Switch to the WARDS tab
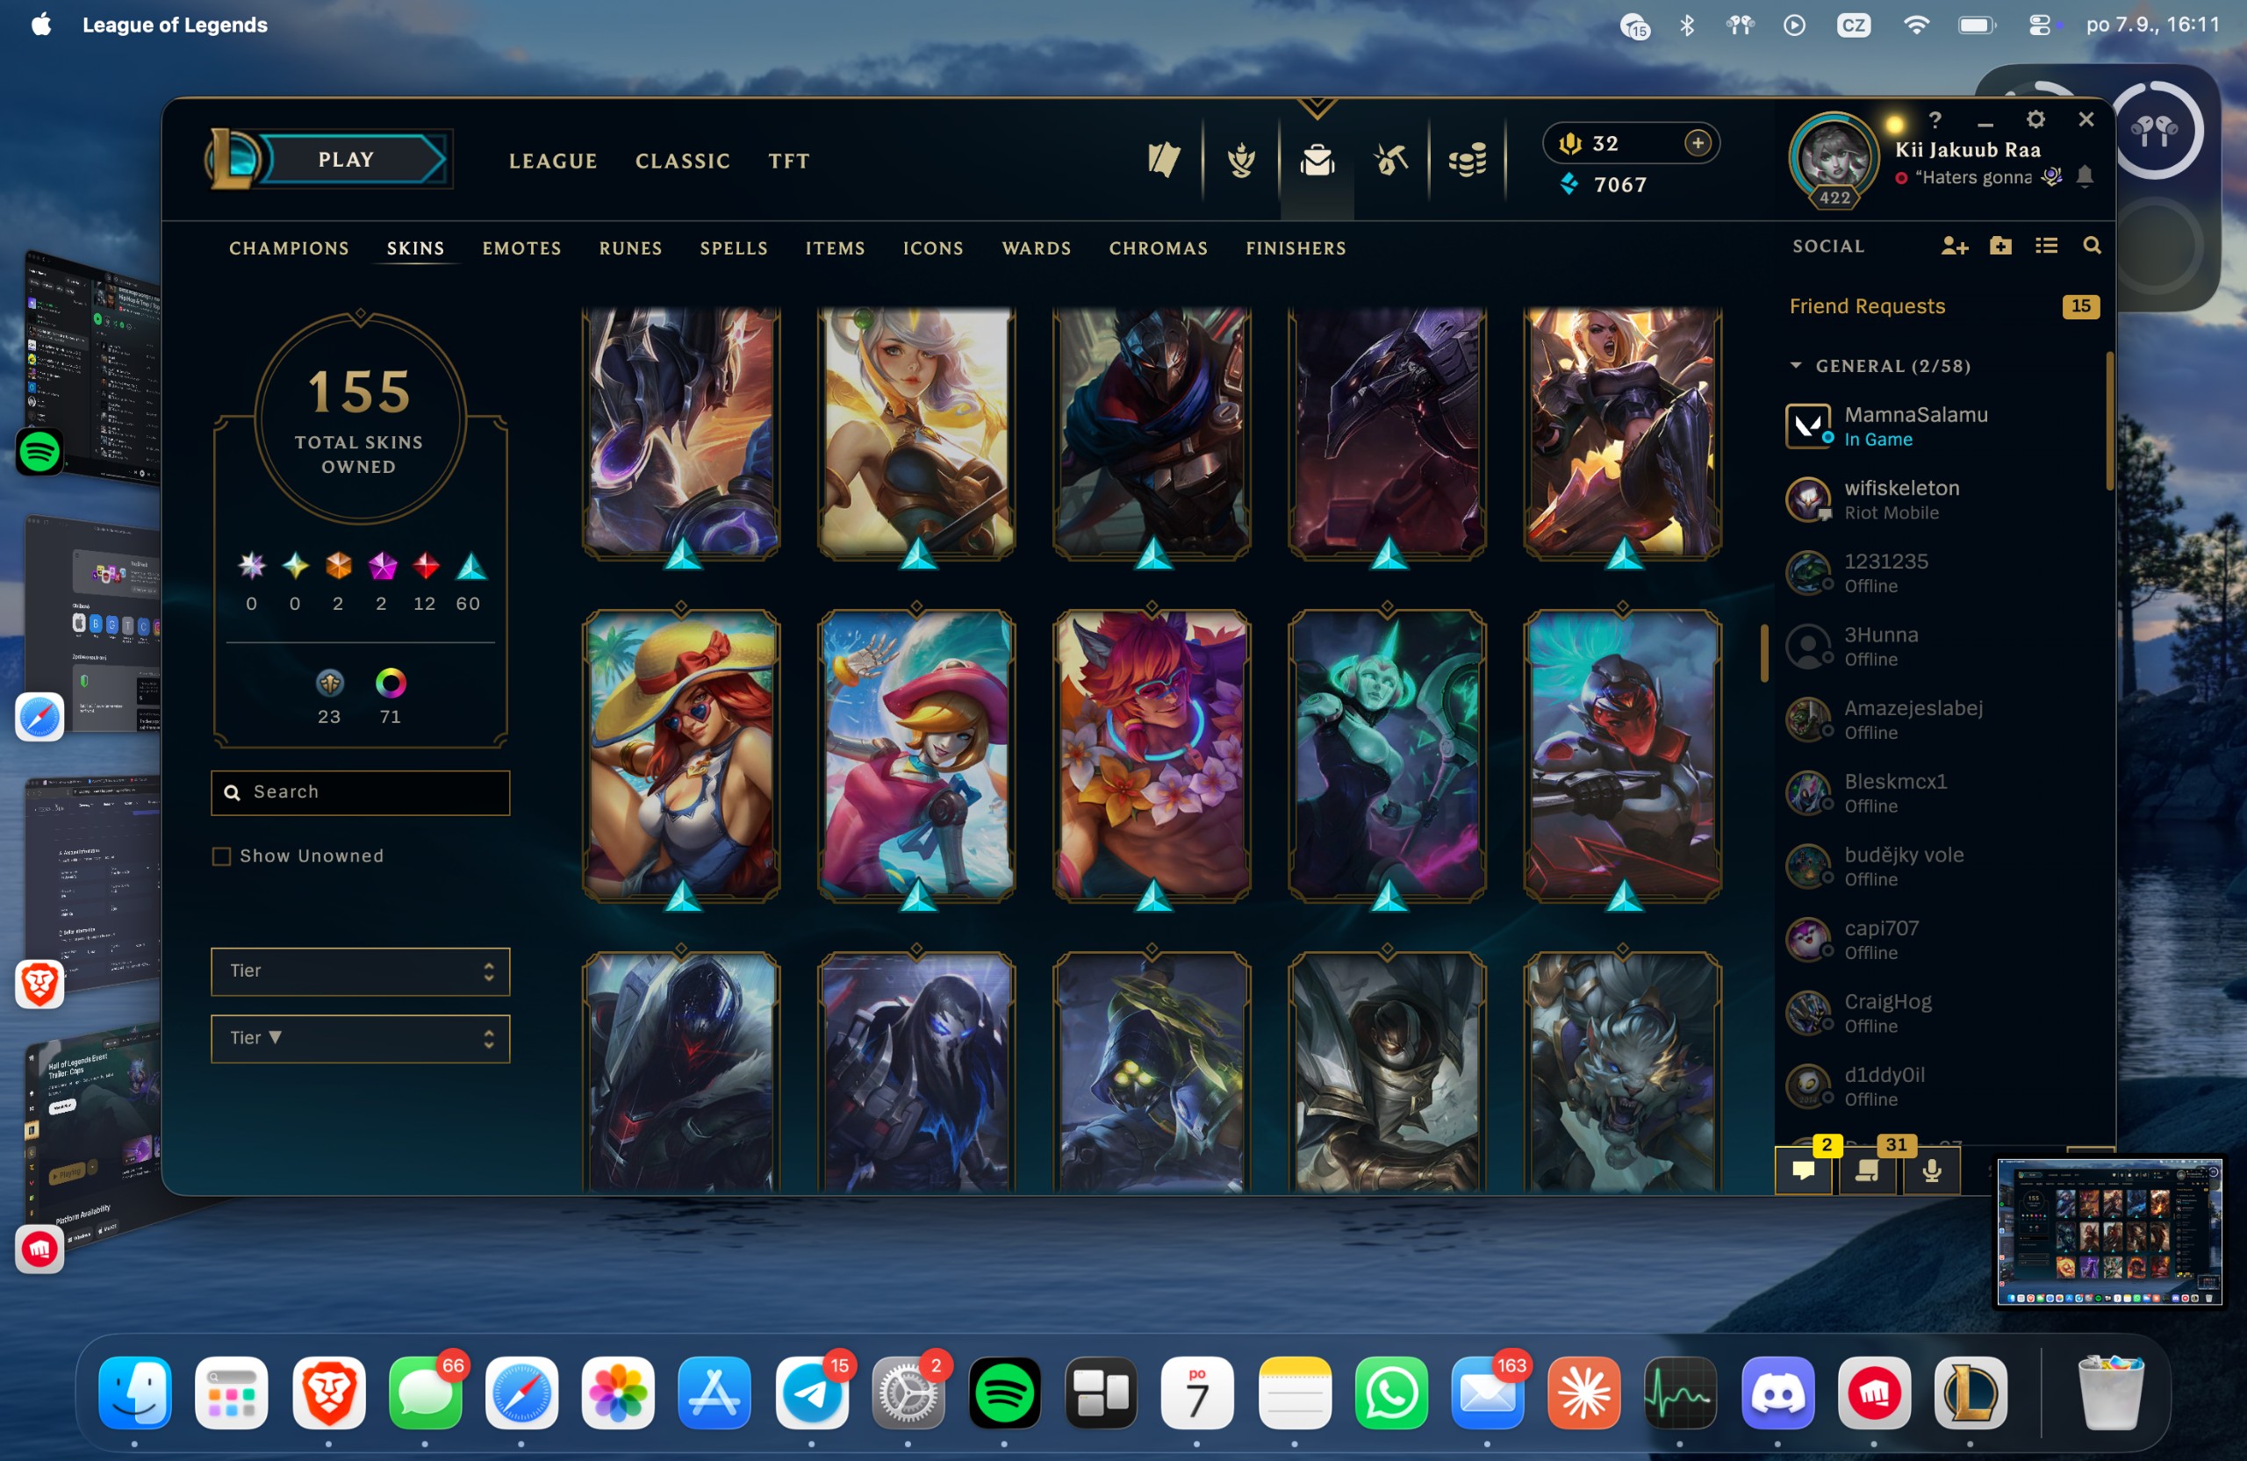The image size is (2247, 1461). (1037, 248)
